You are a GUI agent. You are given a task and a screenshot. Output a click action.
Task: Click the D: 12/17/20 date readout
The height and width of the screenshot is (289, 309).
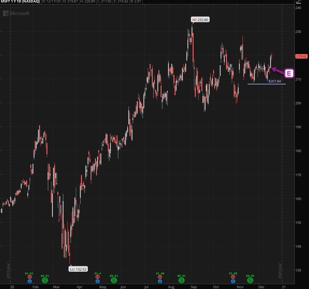click(51, 2)
